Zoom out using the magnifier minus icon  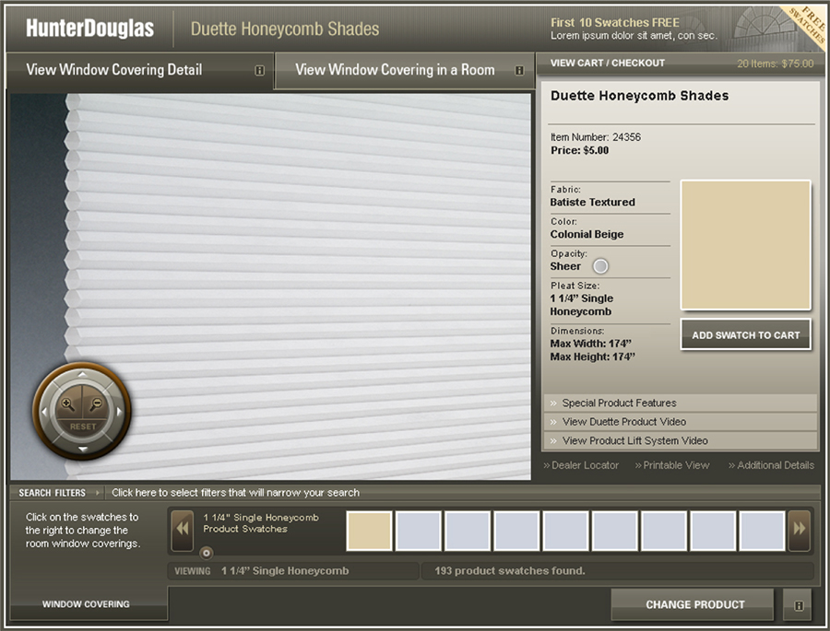[96, 404]
